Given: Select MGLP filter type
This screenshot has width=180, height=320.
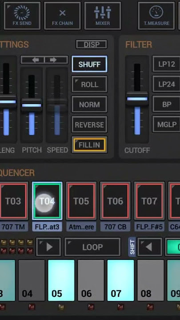Looking at the screenshot, I should tap(167, 124).
